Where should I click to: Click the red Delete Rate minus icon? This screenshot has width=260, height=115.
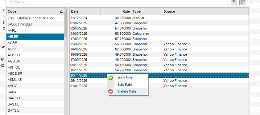click(x=111, y=91)
